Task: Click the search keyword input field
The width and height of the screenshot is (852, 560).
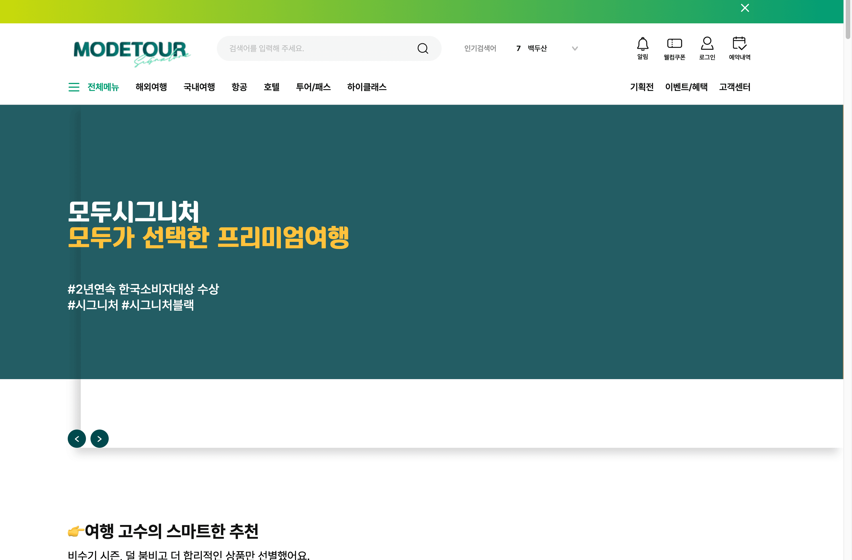Action: 319,48
